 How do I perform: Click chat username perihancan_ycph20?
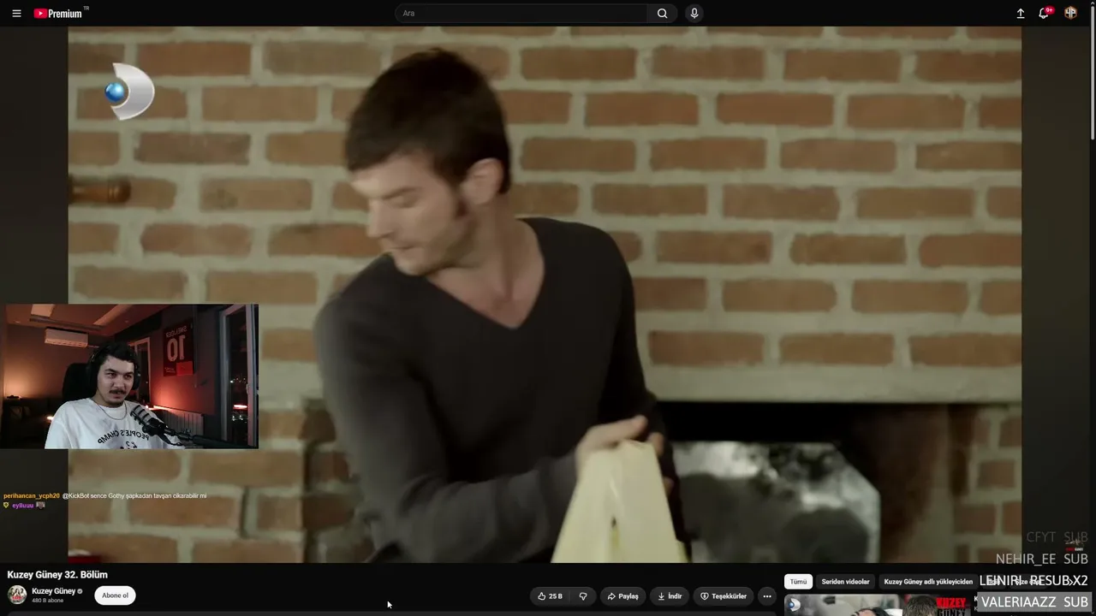pyautogui.click(x=32, y=496)
